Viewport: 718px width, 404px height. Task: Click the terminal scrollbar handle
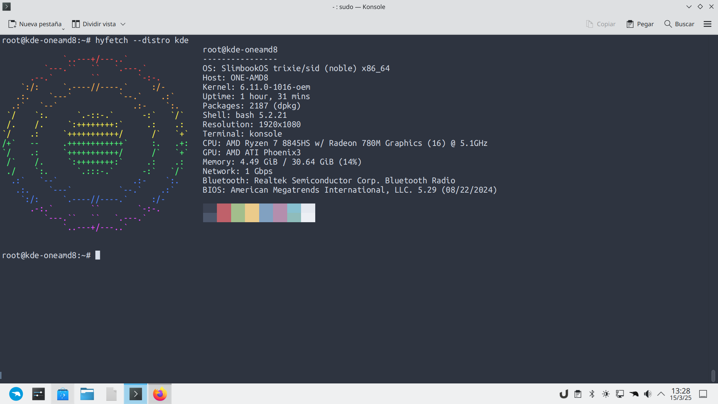click(x=713, y=376)
